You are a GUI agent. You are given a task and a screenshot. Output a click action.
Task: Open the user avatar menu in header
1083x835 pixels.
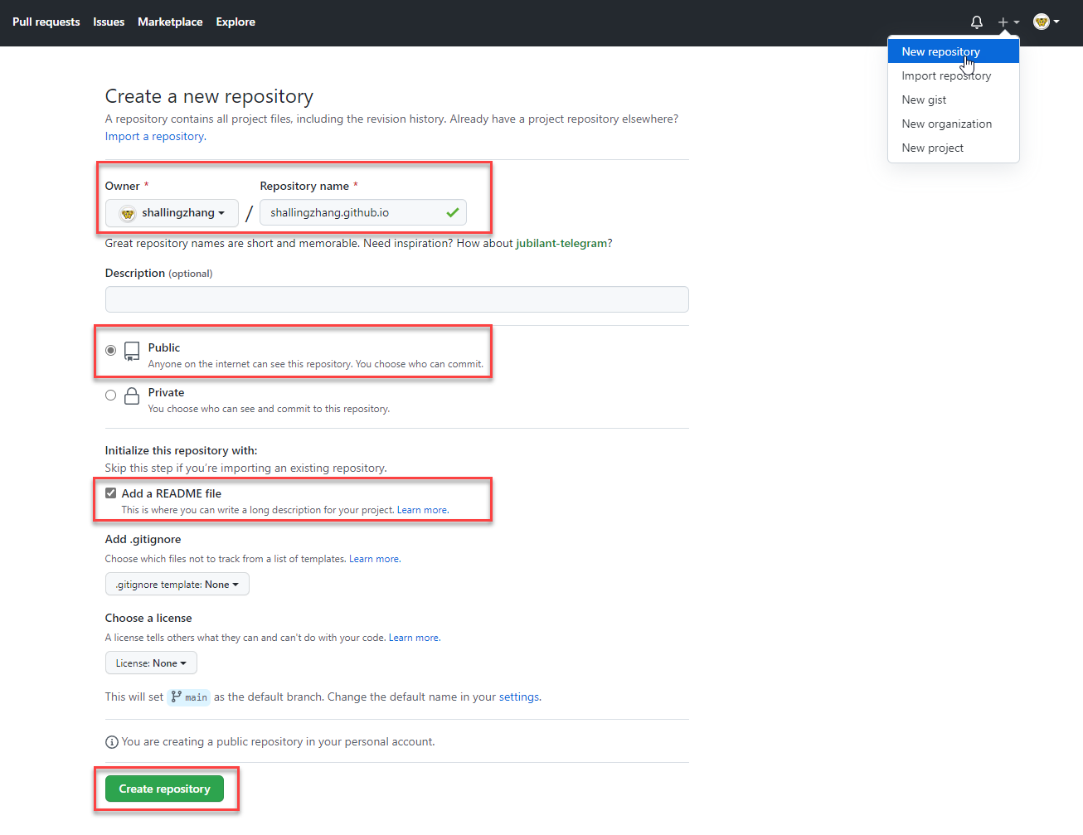pos(1047,22)
